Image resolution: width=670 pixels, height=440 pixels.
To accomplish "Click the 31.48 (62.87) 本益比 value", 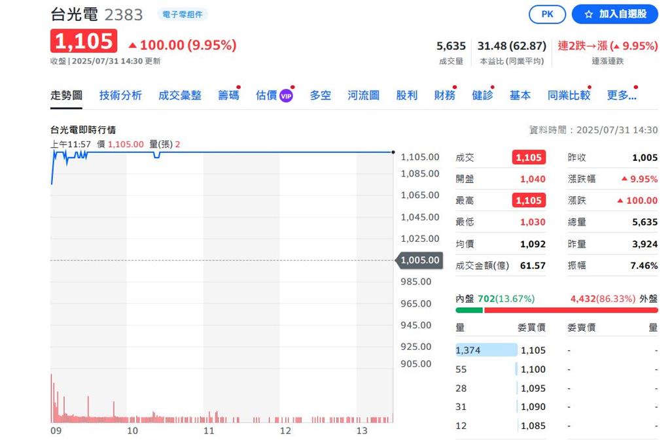I will click(512, 46).
